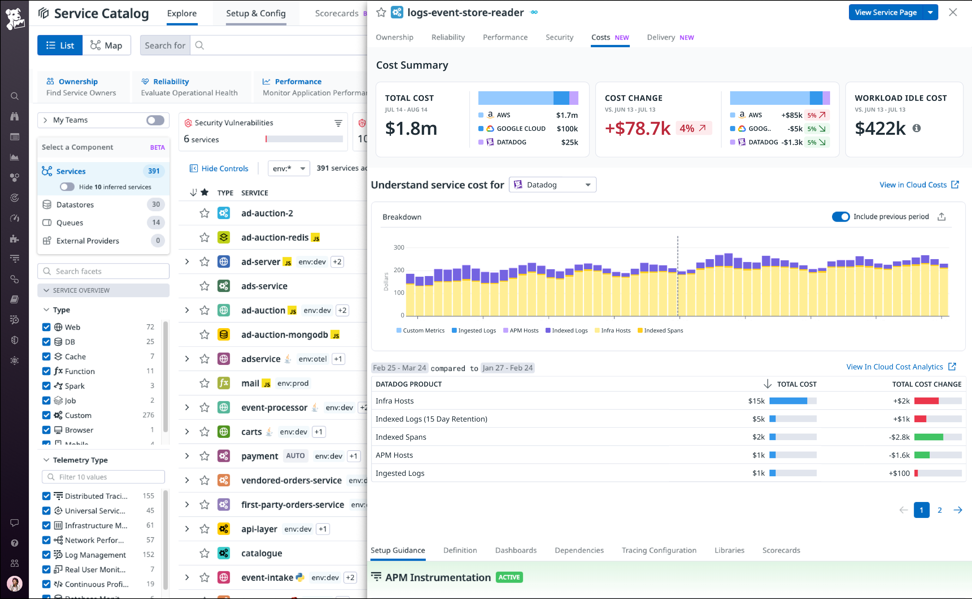The width and height of the screenshot is (972, 599).
Task: Click the Datadog logo in the top corner
Action: click(14, 18)
